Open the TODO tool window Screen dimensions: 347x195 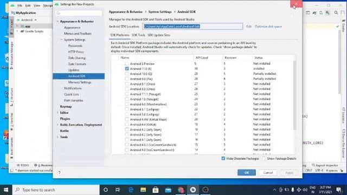click(23, 165)
